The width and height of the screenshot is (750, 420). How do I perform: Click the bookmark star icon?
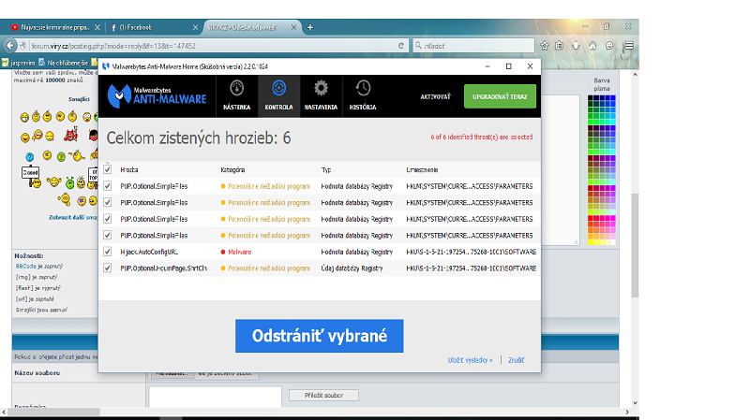click(545, 46)
